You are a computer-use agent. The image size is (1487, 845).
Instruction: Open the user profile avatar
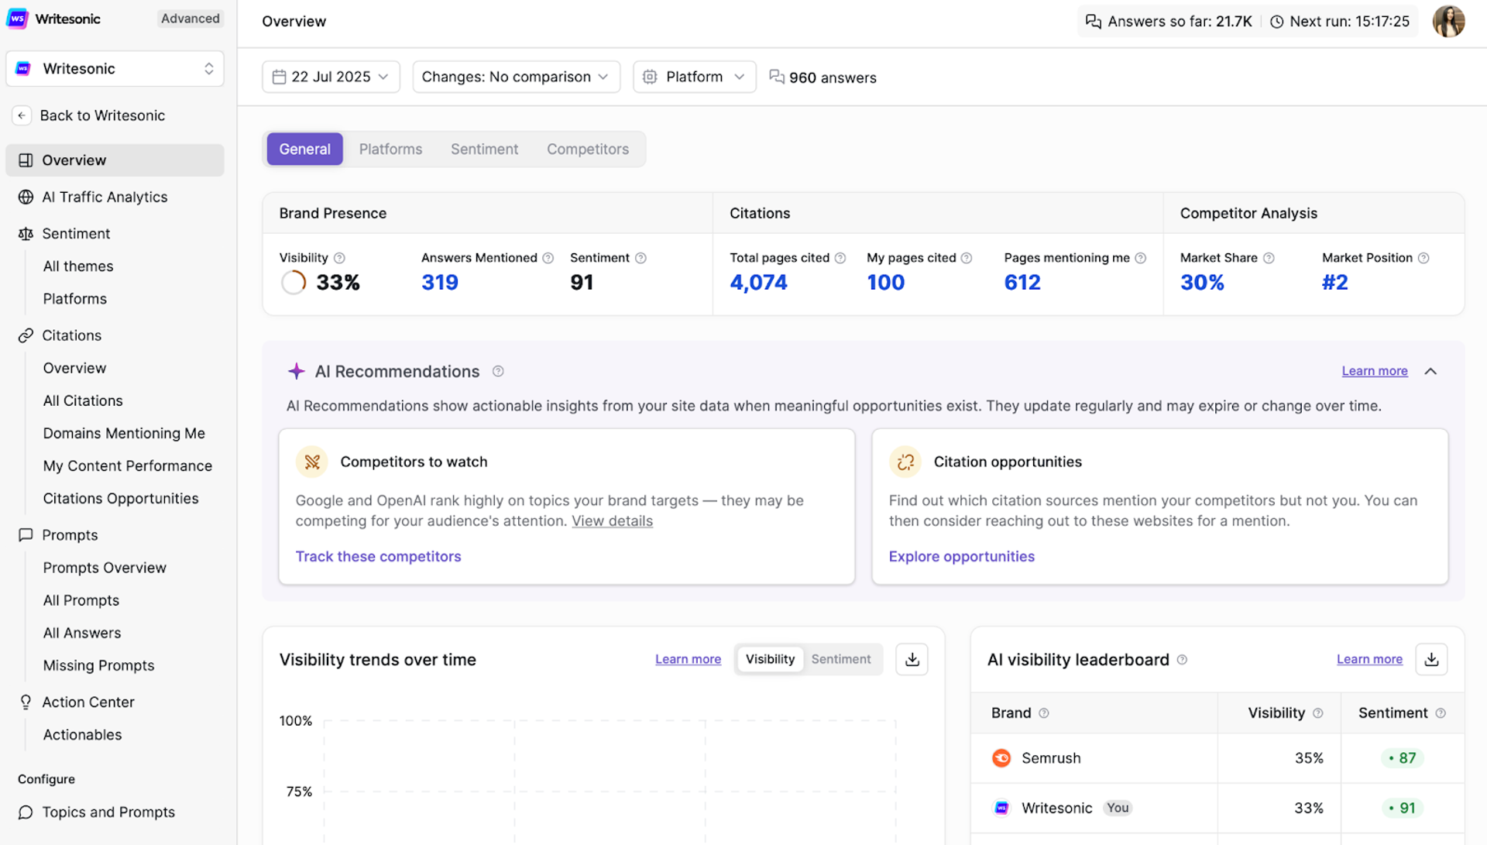[1448, 21]
